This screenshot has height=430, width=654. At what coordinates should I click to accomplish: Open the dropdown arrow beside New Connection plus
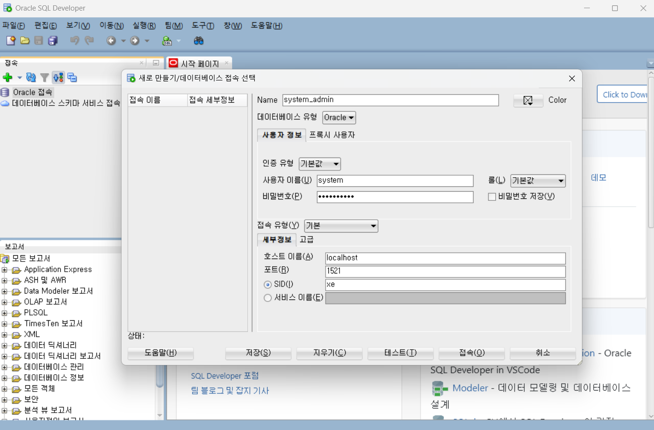click(x=20, y=78)
